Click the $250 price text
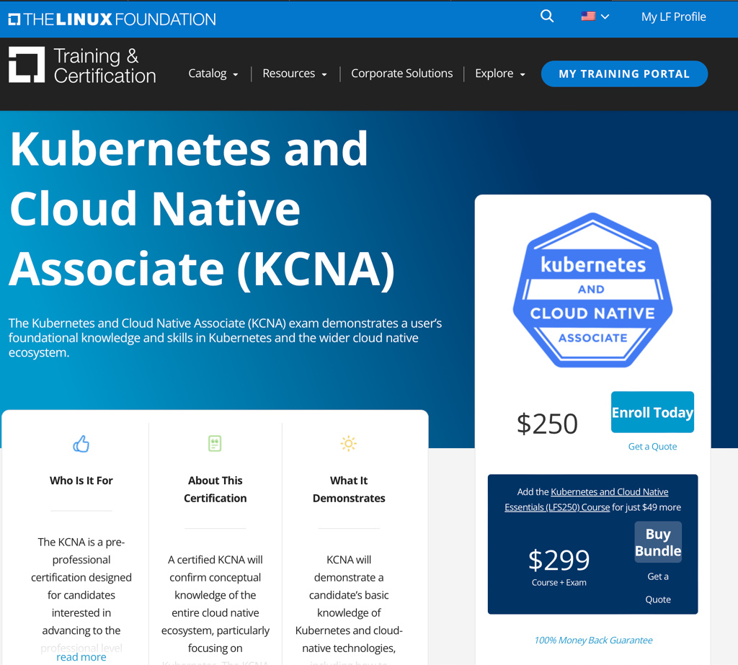Screen dimensions: 738x665 (547, 424)
